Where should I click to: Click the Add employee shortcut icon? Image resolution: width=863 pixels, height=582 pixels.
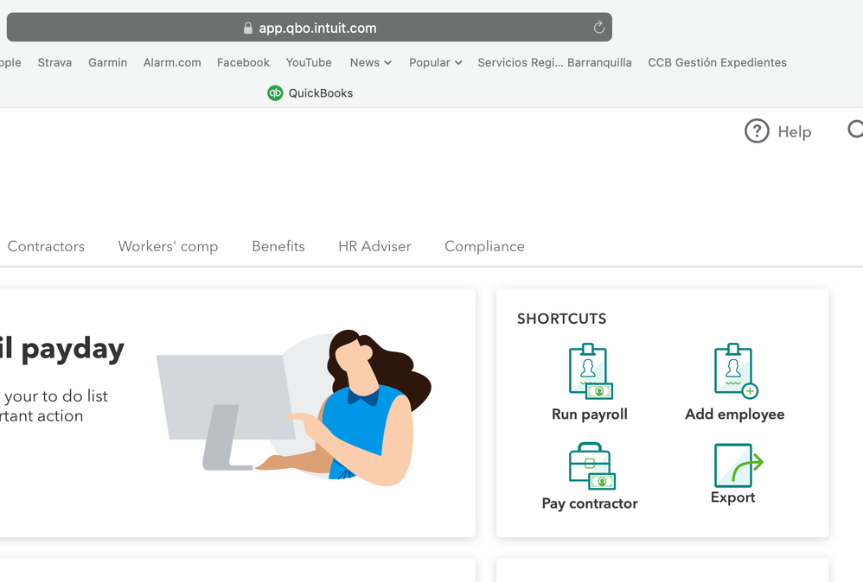pos(736,371)
